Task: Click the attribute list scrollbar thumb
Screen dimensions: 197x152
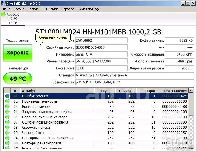Action: point(191,104)
